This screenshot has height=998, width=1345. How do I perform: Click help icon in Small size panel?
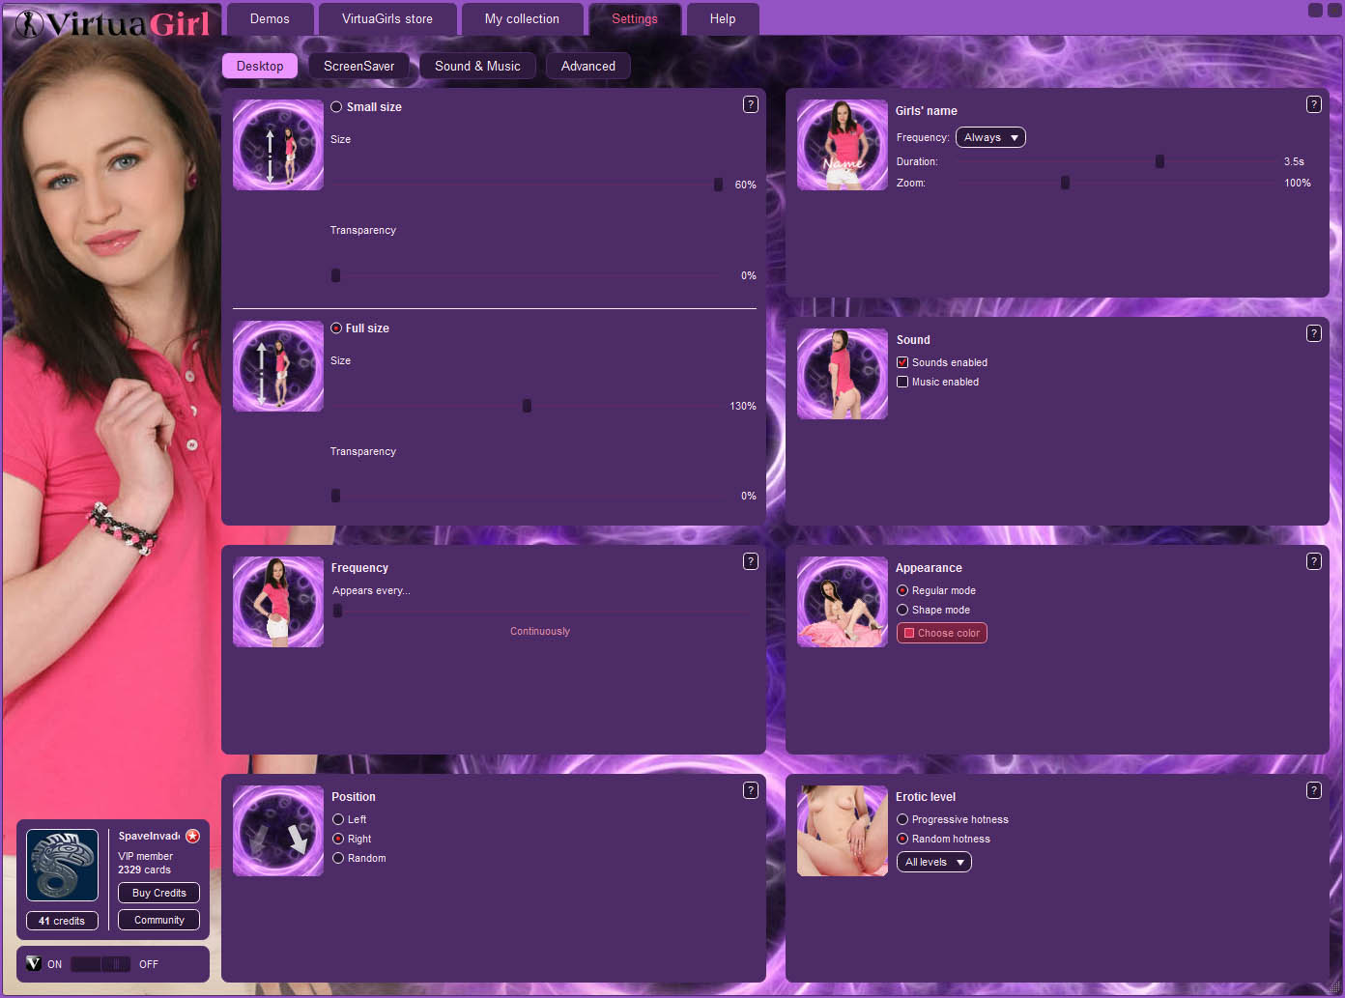pos(750,104)
